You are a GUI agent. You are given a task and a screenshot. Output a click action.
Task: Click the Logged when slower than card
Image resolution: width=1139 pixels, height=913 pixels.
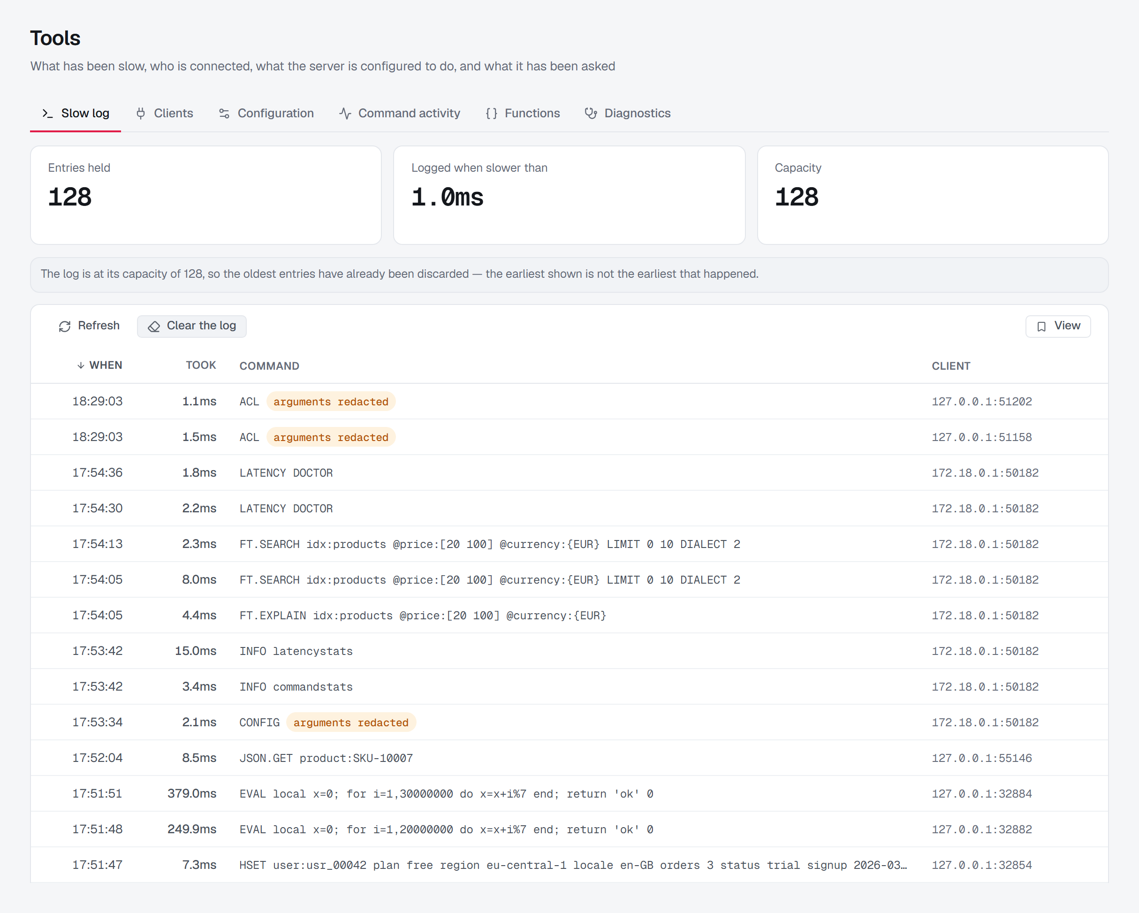(569, 195)
